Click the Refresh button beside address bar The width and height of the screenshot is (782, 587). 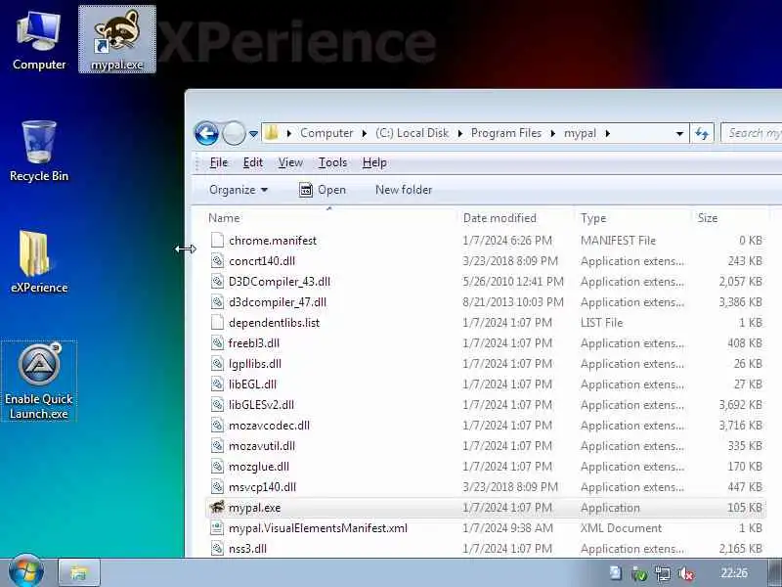(x=702, y=133)
